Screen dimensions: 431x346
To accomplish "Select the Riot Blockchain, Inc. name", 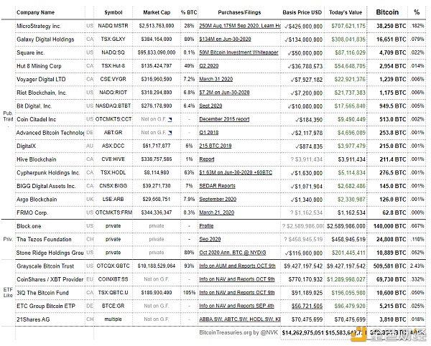I will (42, 93).
